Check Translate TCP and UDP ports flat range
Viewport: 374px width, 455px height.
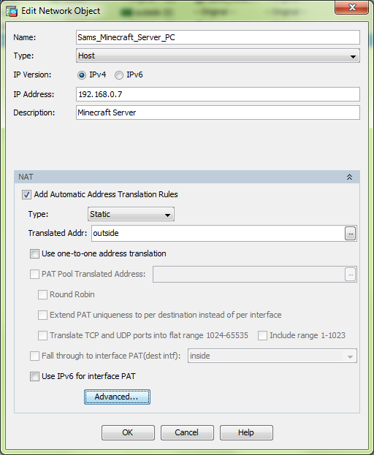(42, 336)
